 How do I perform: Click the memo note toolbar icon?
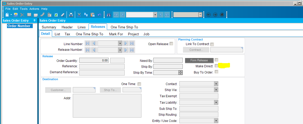[x=36, y=15]
